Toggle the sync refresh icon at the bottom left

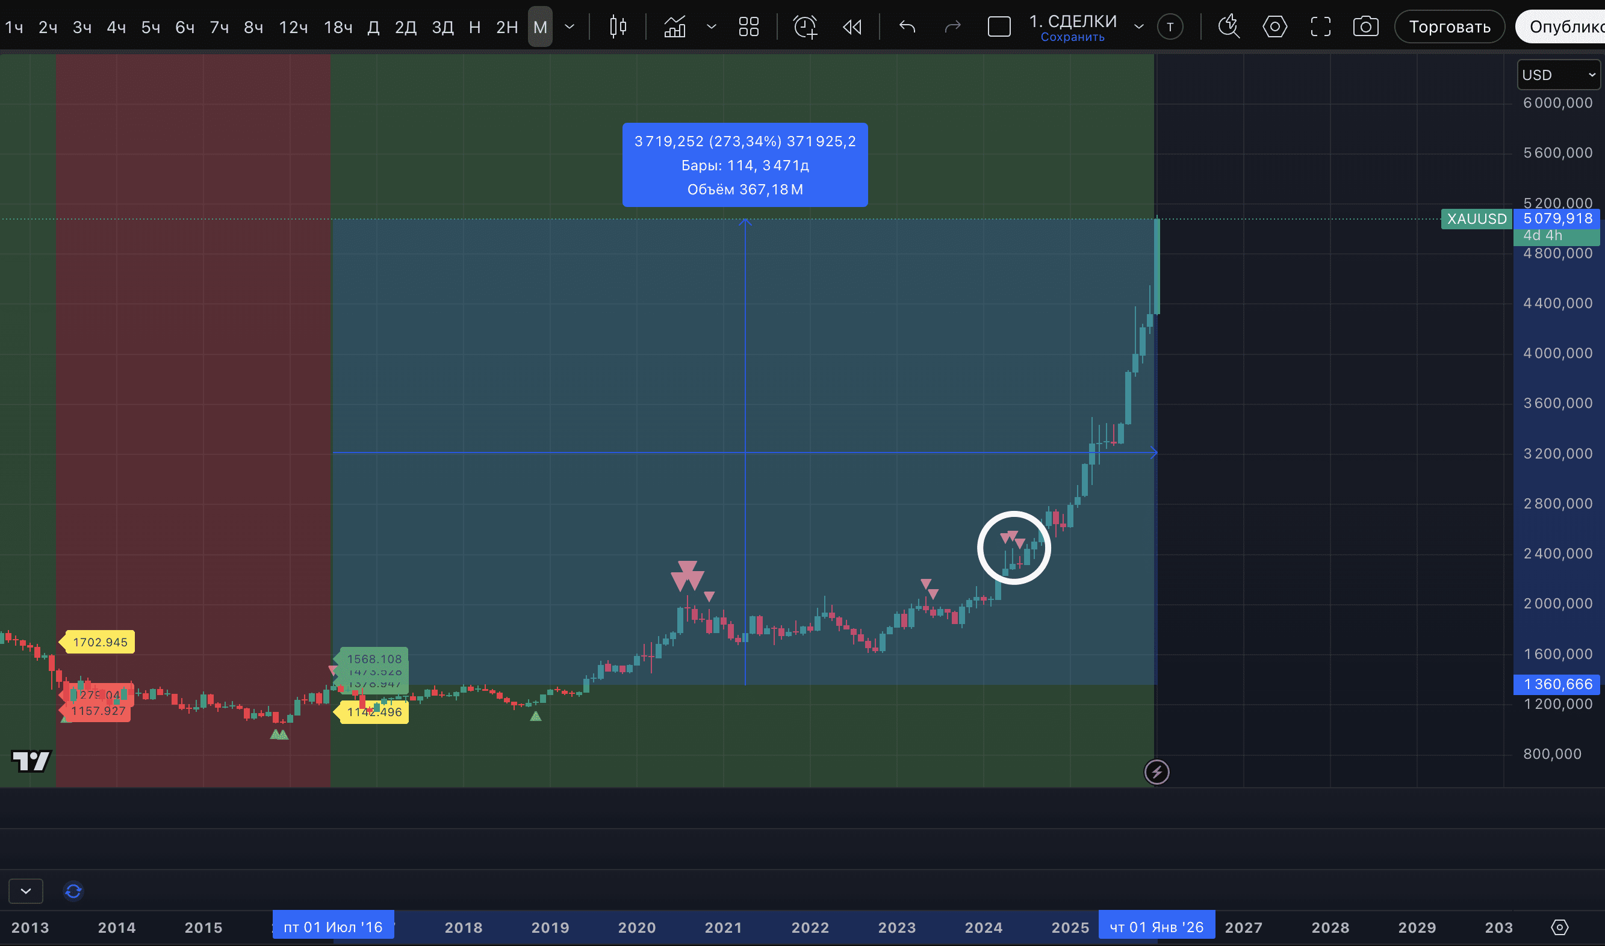click(x=73, y=891)
